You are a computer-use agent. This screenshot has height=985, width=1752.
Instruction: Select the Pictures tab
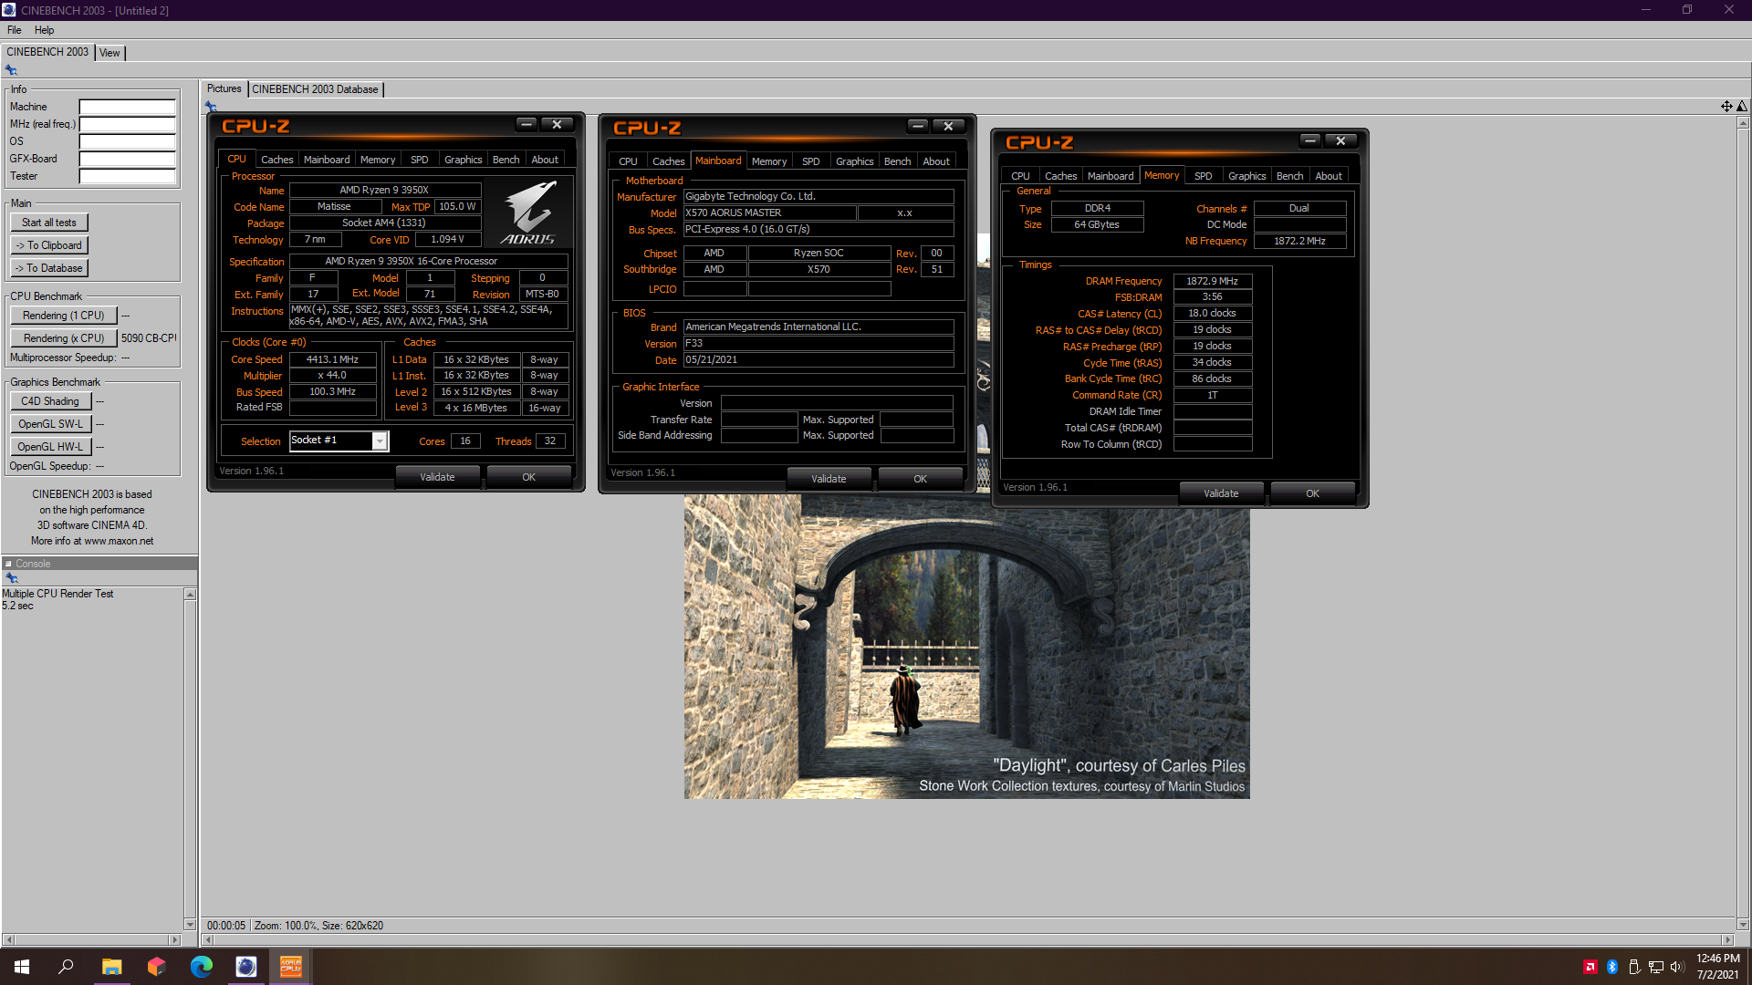(224, 88)
